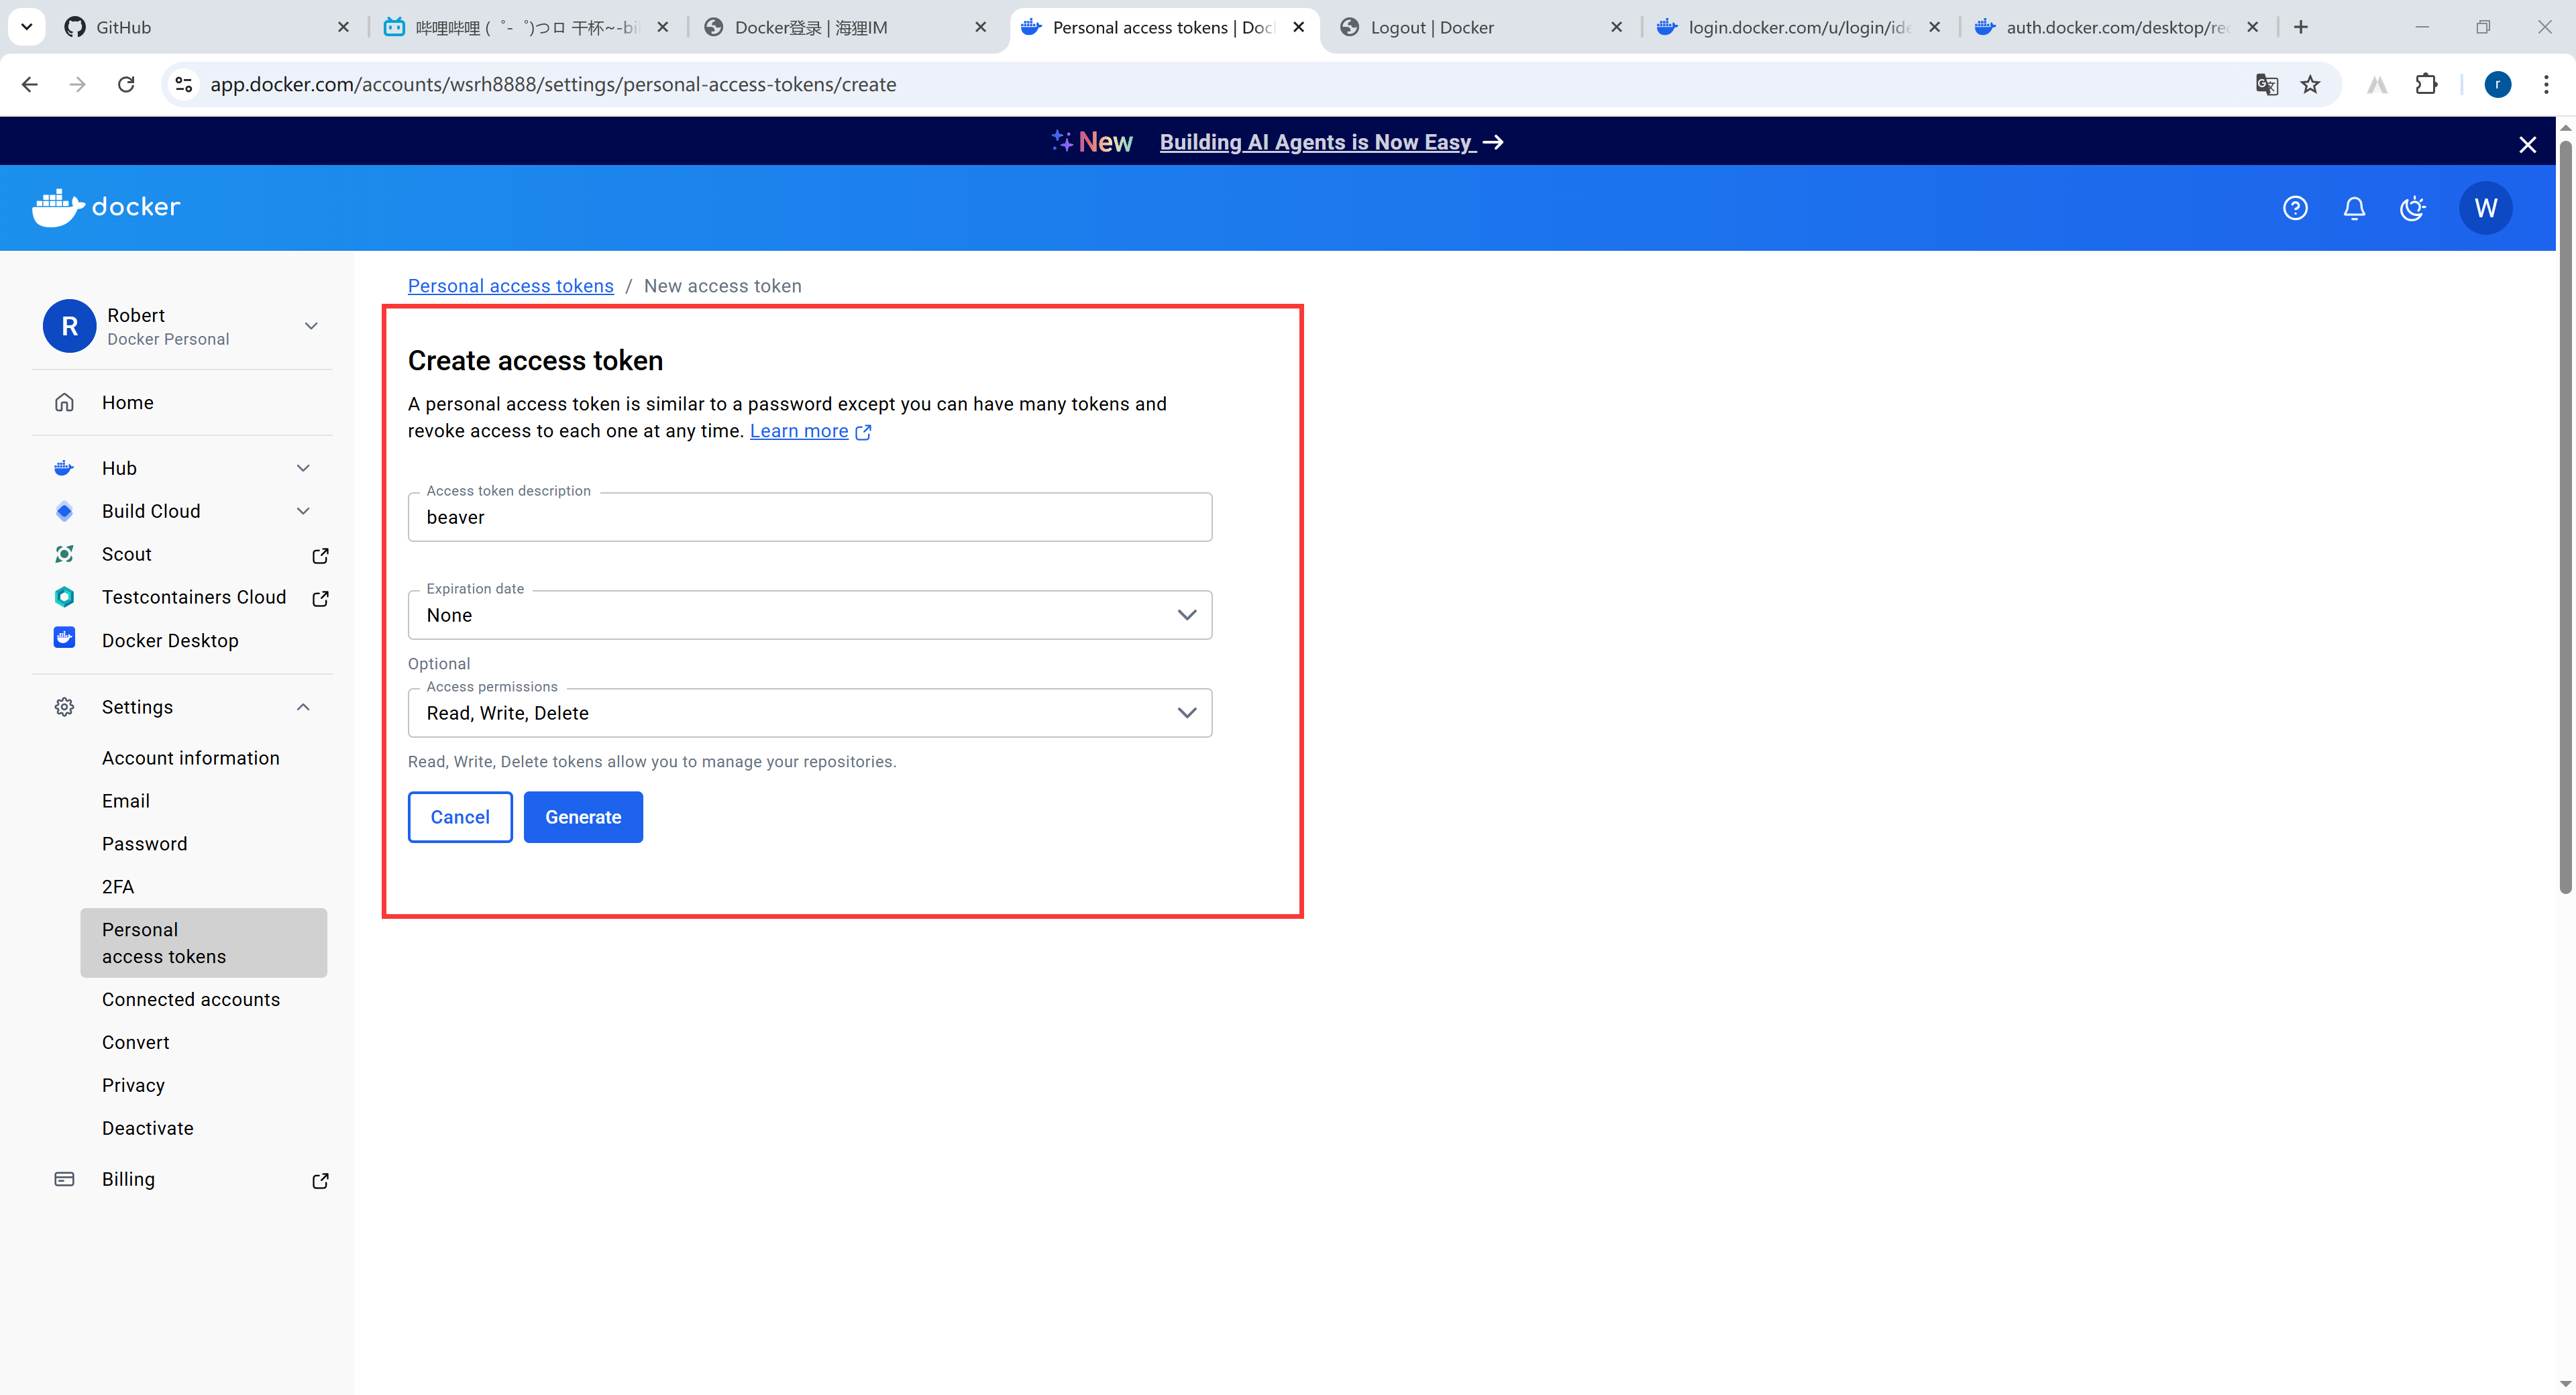Open Scout from the sidebar
This screenshot has width=2576, height=1395.
pos(127,554)
